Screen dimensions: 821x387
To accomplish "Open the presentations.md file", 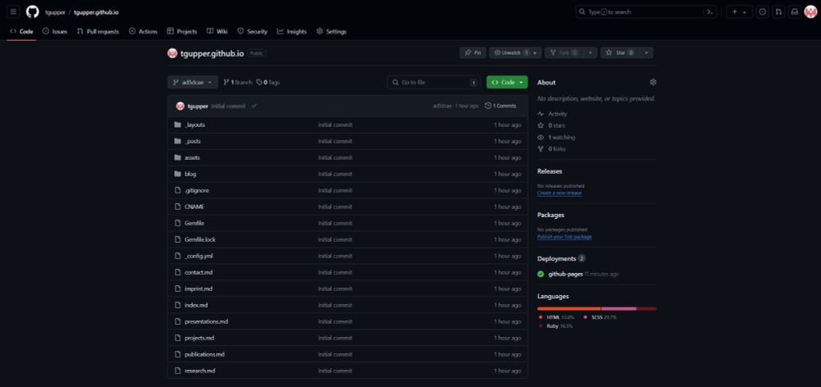I will point(206,321).
